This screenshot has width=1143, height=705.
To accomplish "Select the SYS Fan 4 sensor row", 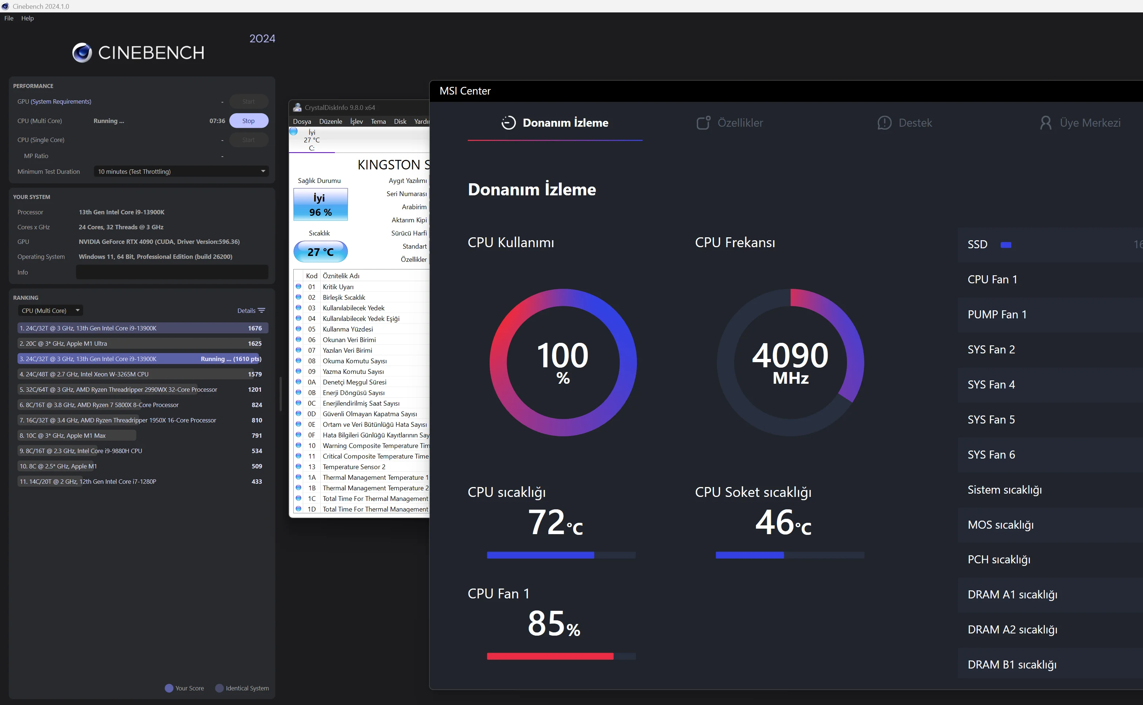I will click(x=1050, y=385).
